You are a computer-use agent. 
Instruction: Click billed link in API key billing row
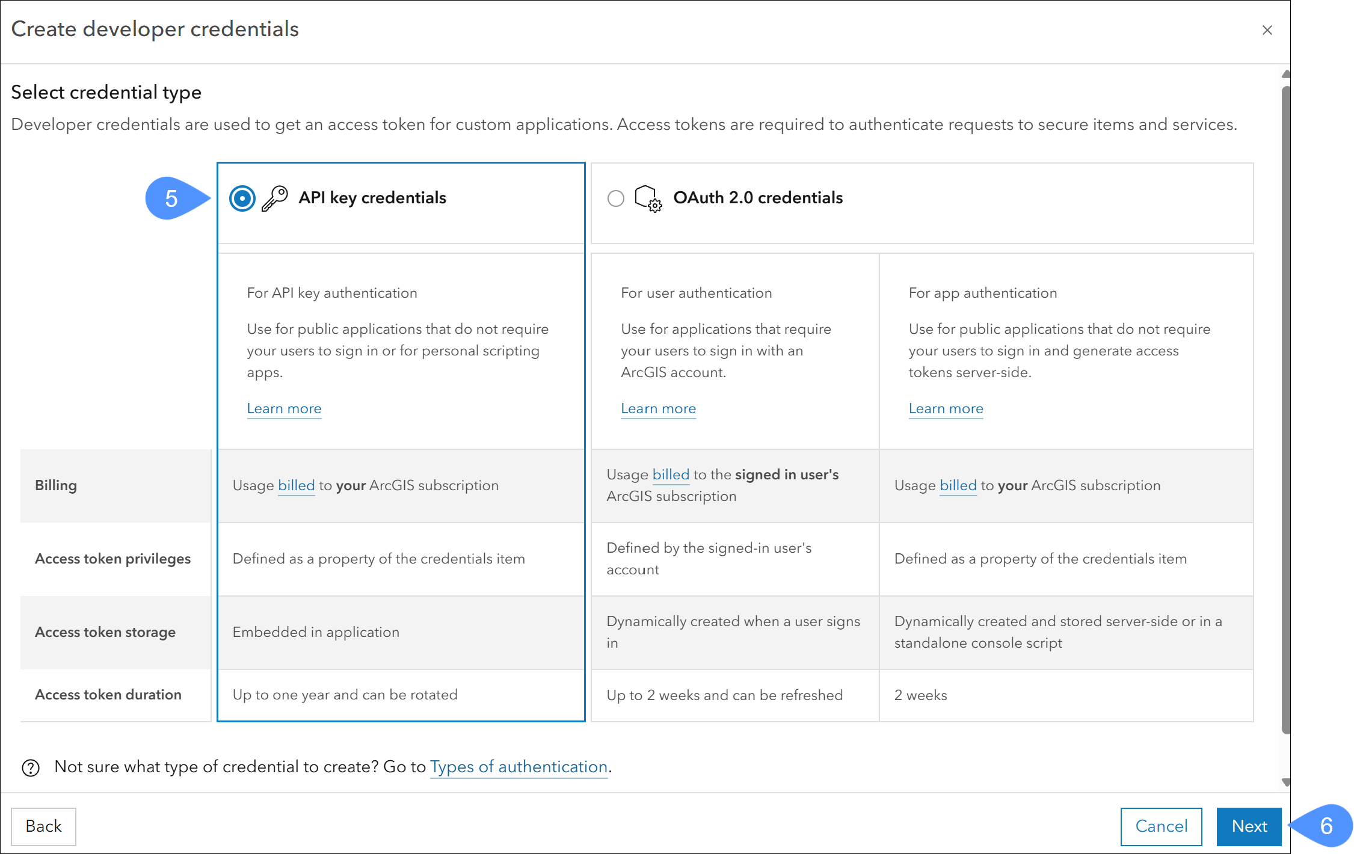point(296,485)
